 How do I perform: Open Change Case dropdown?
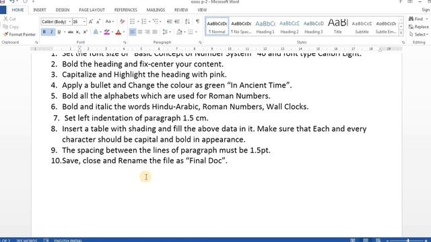(110, 22)
